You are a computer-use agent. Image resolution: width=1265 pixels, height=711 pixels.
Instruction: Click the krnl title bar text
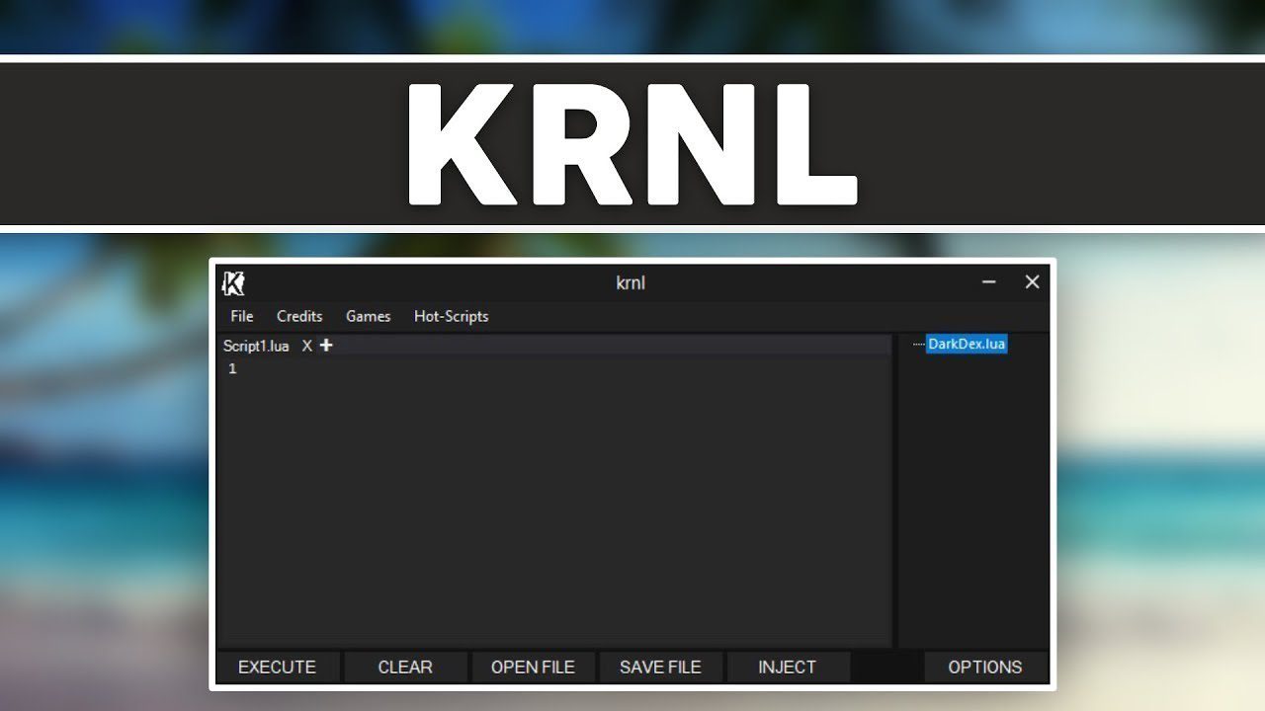(630, 282)
